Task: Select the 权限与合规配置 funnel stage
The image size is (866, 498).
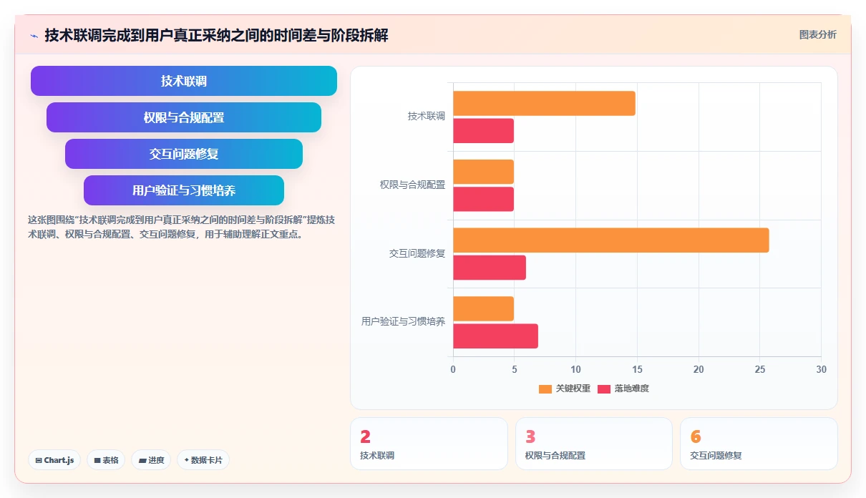Action: (x=184, y=117)
